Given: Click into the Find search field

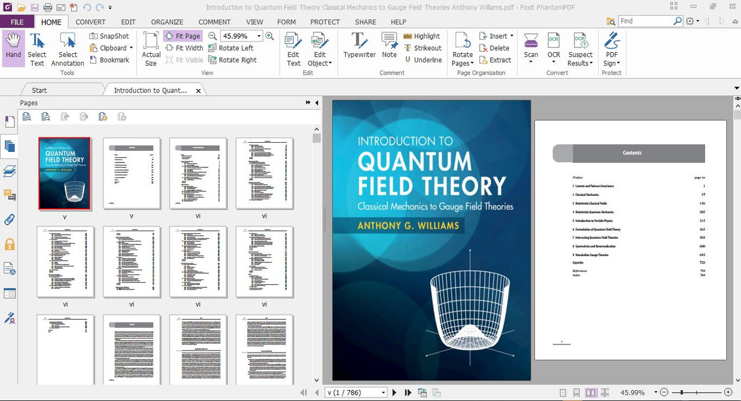Looking at the screenshot, I should (x=645, y=21).
